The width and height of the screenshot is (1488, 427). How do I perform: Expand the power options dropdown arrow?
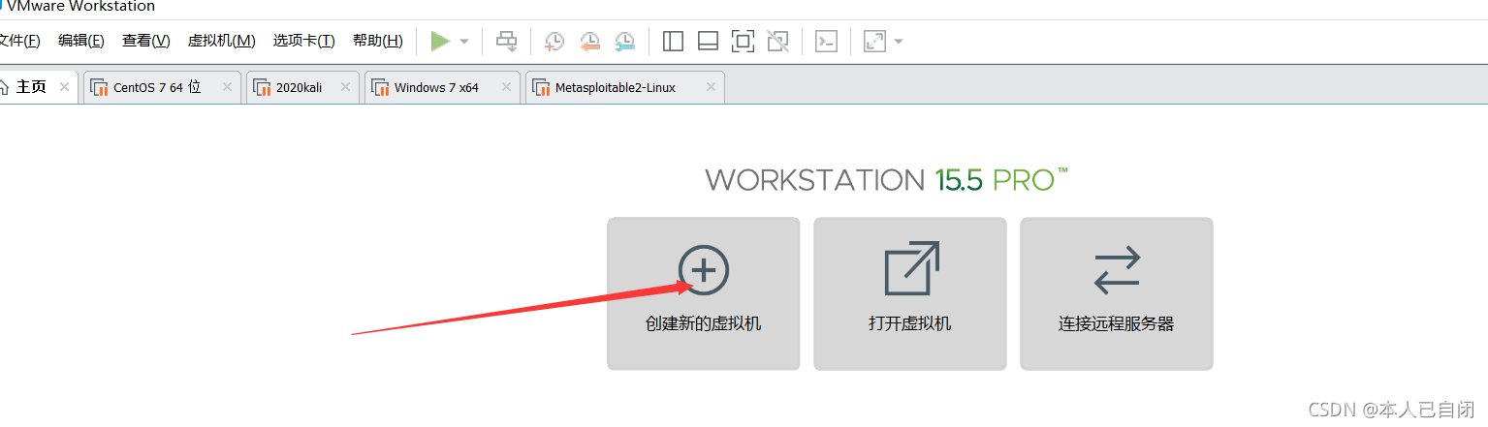coord(464,42)
